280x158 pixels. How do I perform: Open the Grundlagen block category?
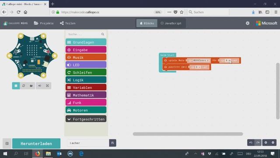click(86, 42)
